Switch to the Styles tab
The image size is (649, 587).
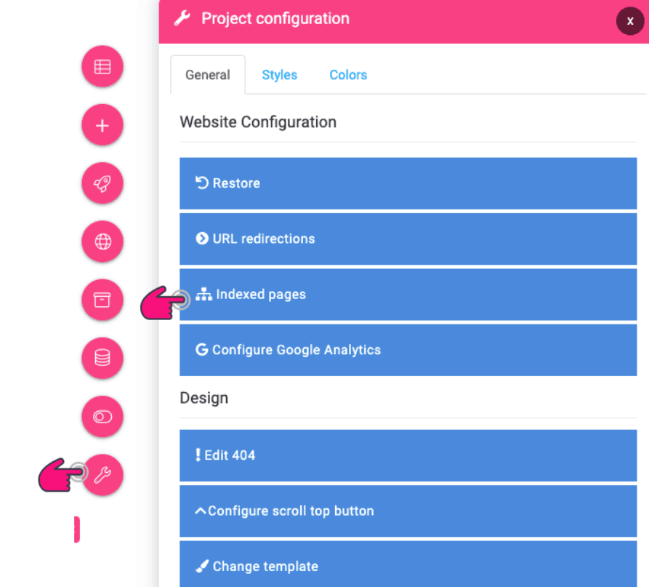tap(279, 75)
